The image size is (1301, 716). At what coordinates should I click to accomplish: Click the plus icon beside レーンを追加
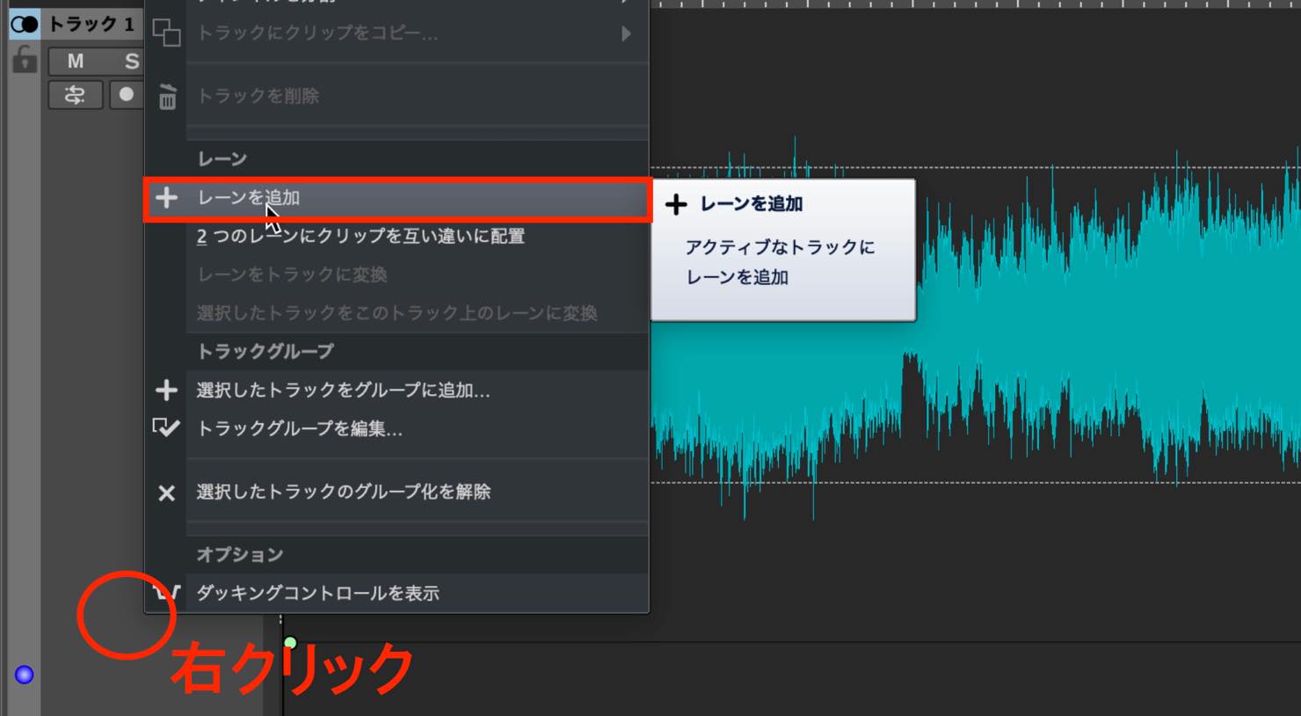click(166, 198)
